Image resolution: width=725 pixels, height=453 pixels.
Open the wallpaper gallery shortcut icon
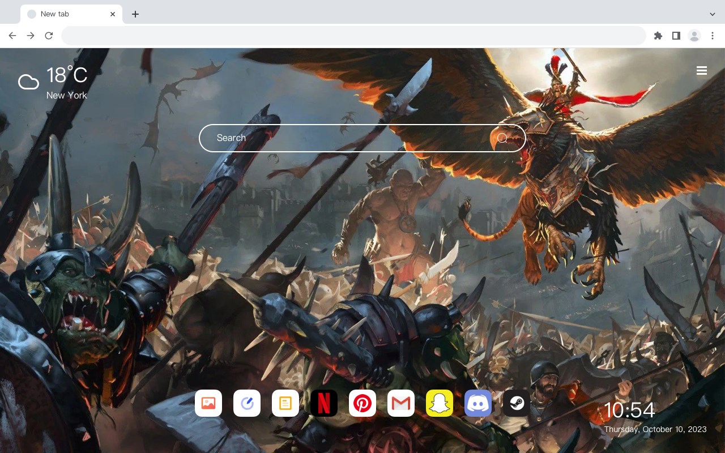pyautogui.click(x=208, y=403)
